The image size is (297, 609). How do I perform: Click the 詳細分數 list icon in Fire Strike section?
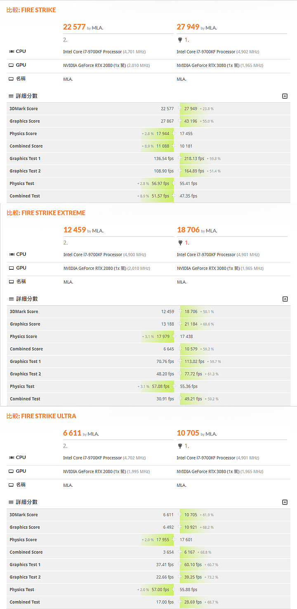12,96
